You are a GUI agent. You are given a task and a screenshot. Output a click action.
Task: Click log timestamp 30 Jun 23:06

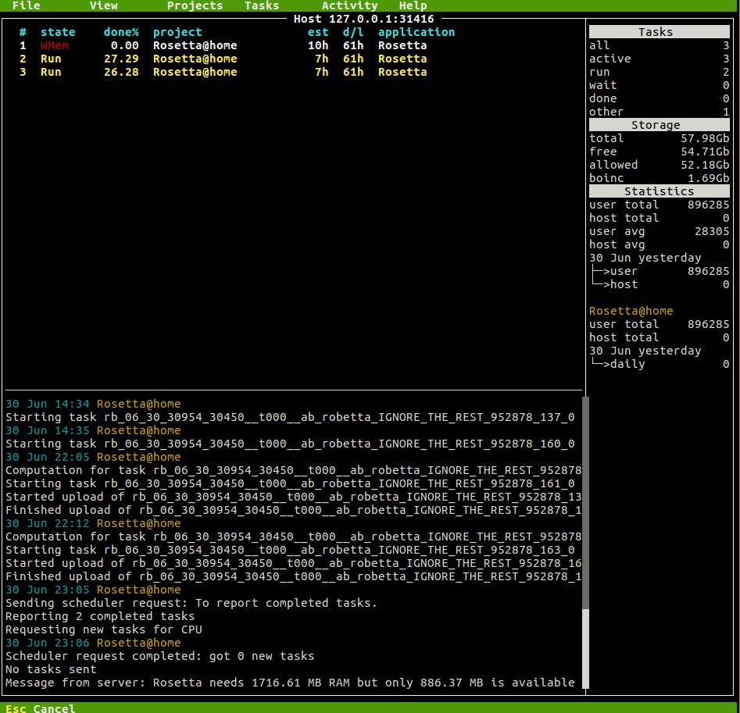[x=47, y=642]
